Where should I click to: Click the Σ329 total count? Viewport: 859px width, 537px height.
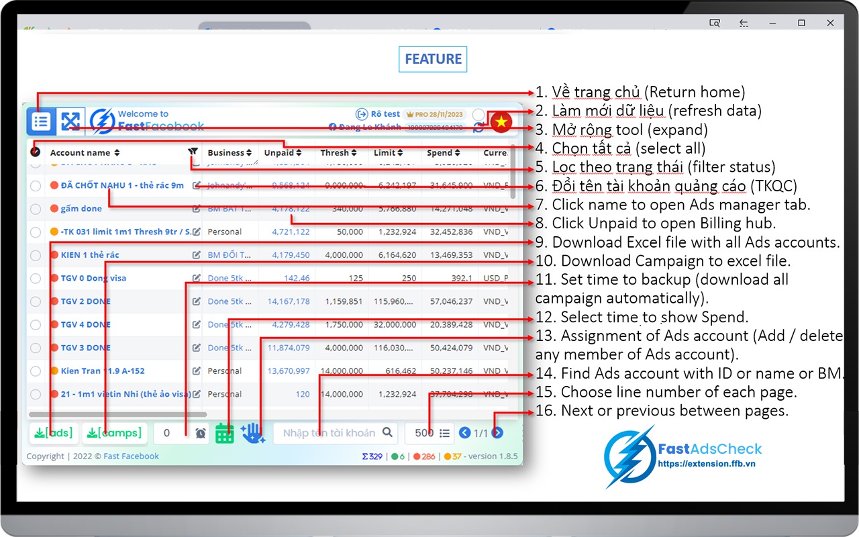tap(372, 456)
